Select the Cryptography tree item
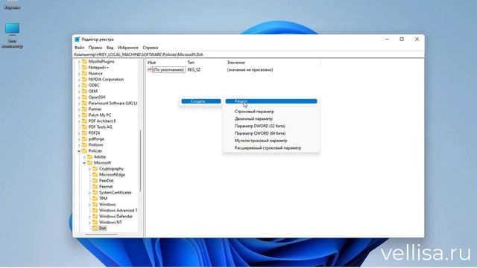This screenshot has height=268, width=477. click(111, 169)
